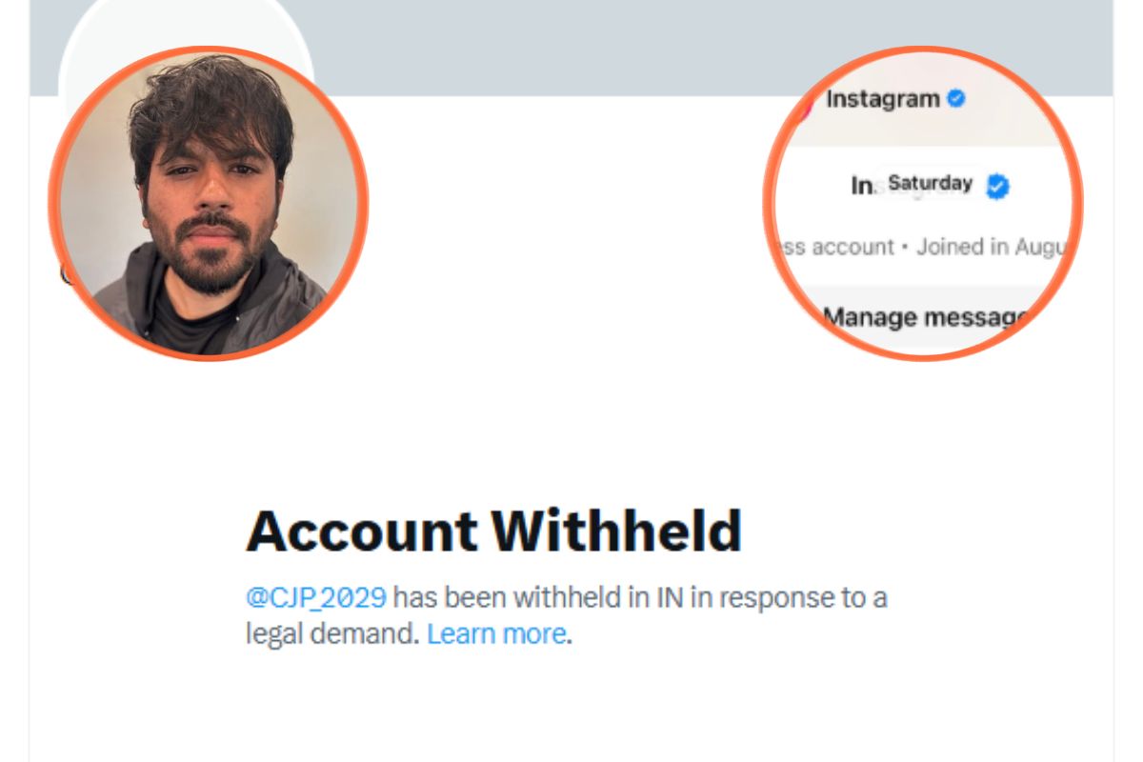This screenshot has width=1143, height=762.
Task: Click the blue verified badge beside Instagram
Action: pos(955,97)
